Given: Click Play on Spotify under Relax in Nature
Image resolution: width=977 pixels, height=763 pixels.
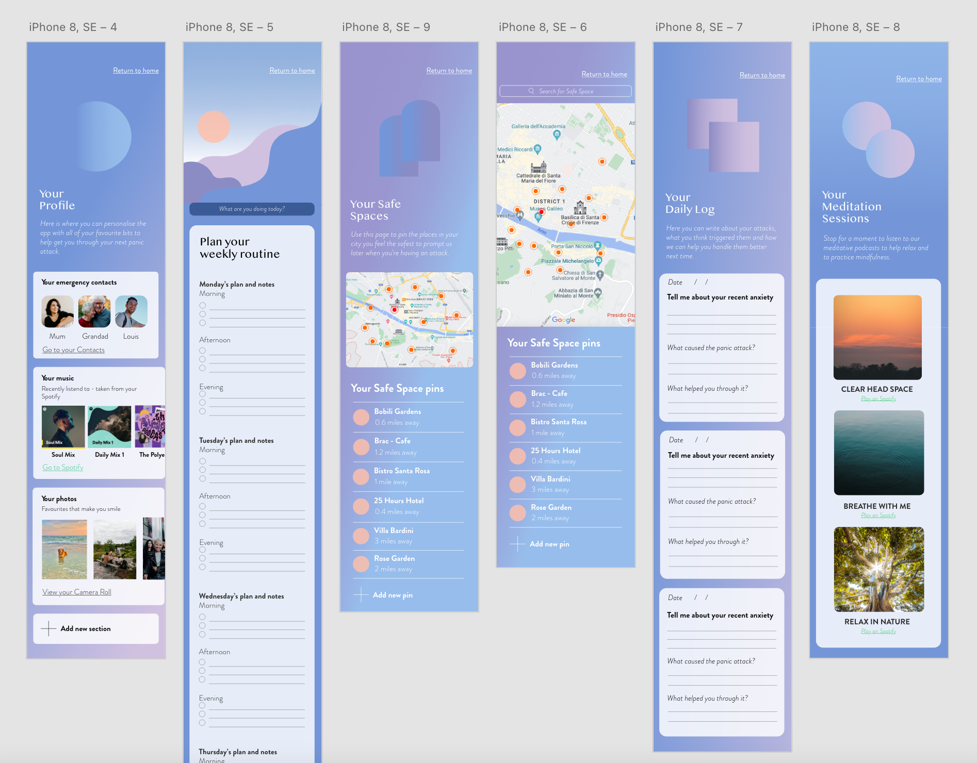Looking at the screenshot, I should (878, 632).
